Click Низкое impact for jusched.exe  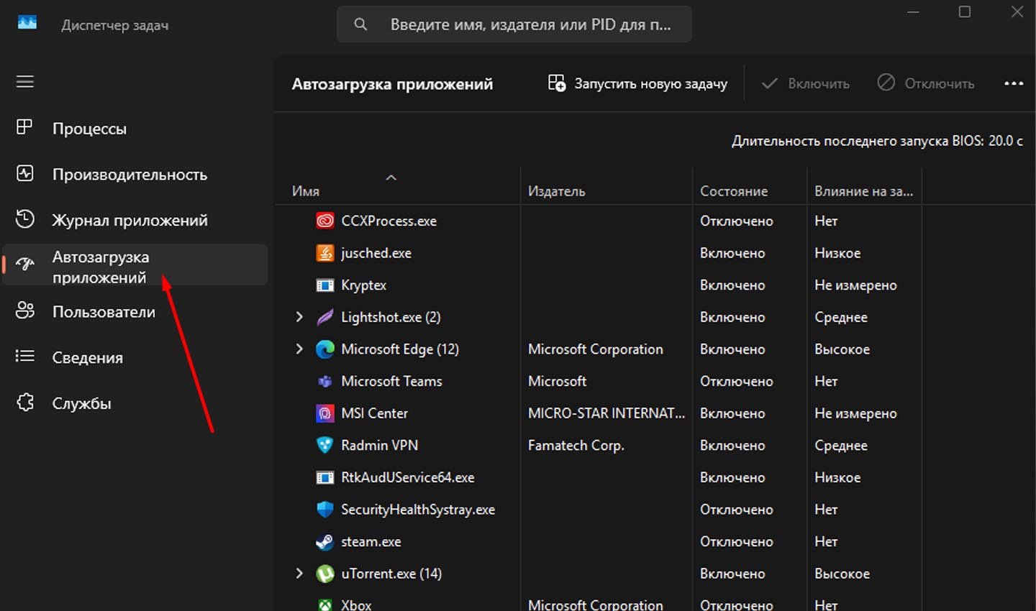[x=837, y=253]
